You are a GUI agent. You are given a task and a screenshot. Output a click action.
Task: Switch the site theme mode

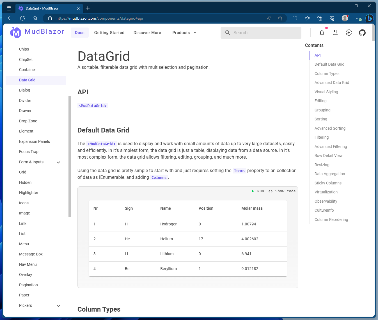pos(349,33)
